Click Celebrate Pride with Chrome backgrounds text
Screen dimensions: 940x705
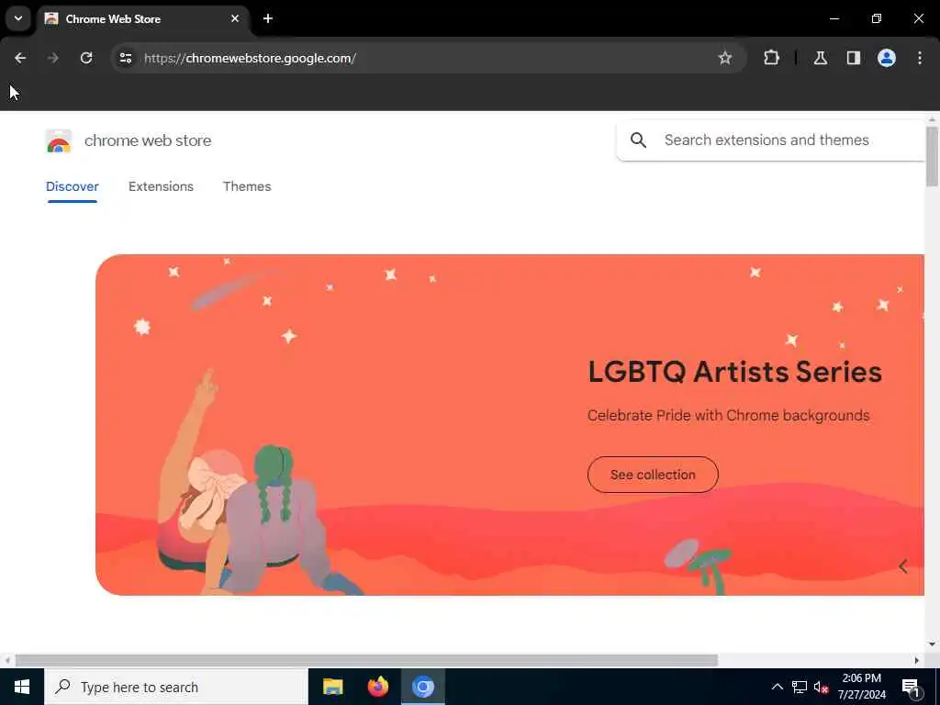tap(728, 416)
